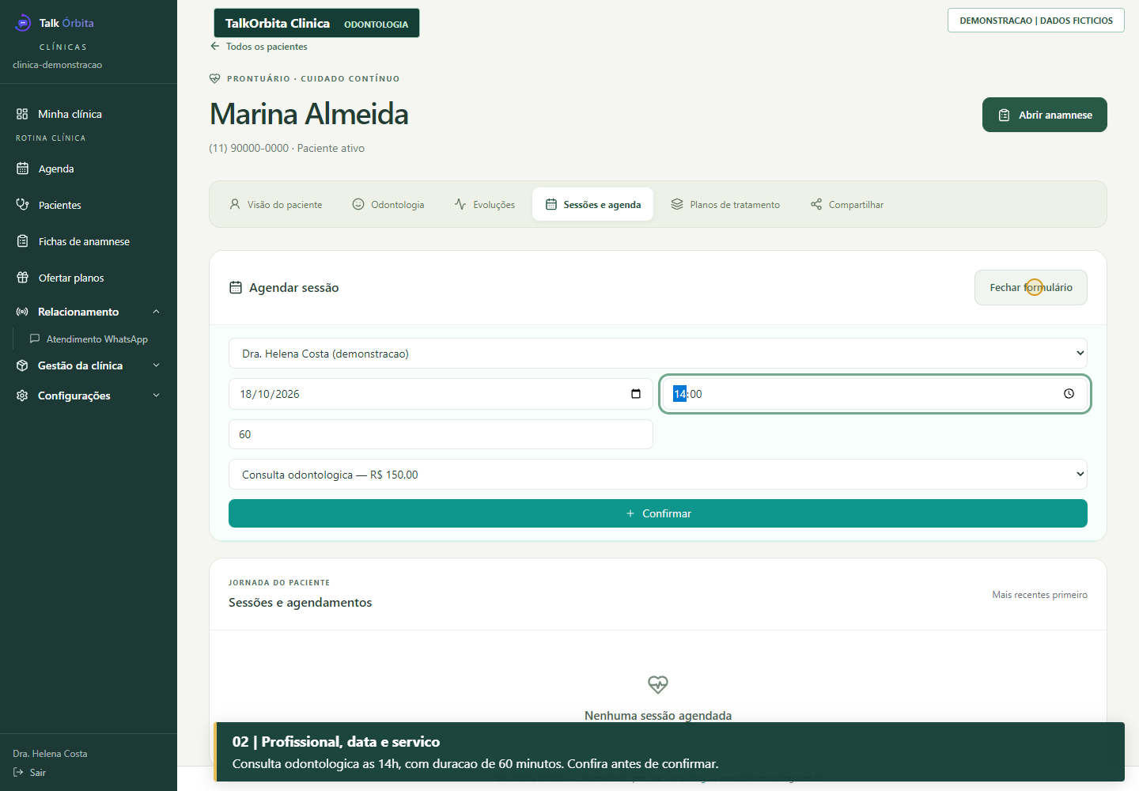Expand the Configurações chevron
The height and width of the screenshot is (791, 1139).
156,395
